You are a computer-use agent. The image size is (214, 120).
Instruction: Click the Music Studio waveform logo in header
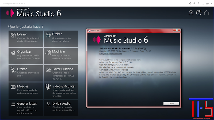coord(10,13)
